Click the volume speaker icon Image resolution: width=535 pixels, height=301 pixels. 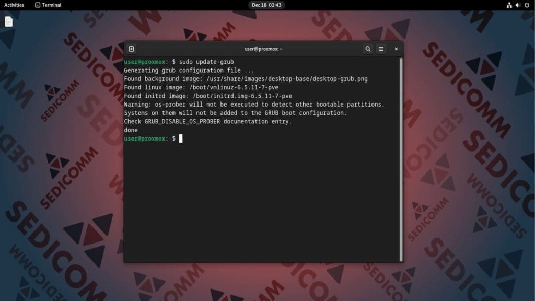coord(518,5)
